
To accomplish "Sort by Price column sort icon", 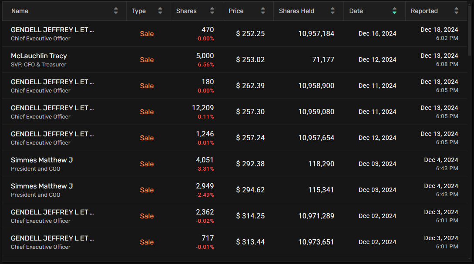I will [x=263, y=11].
